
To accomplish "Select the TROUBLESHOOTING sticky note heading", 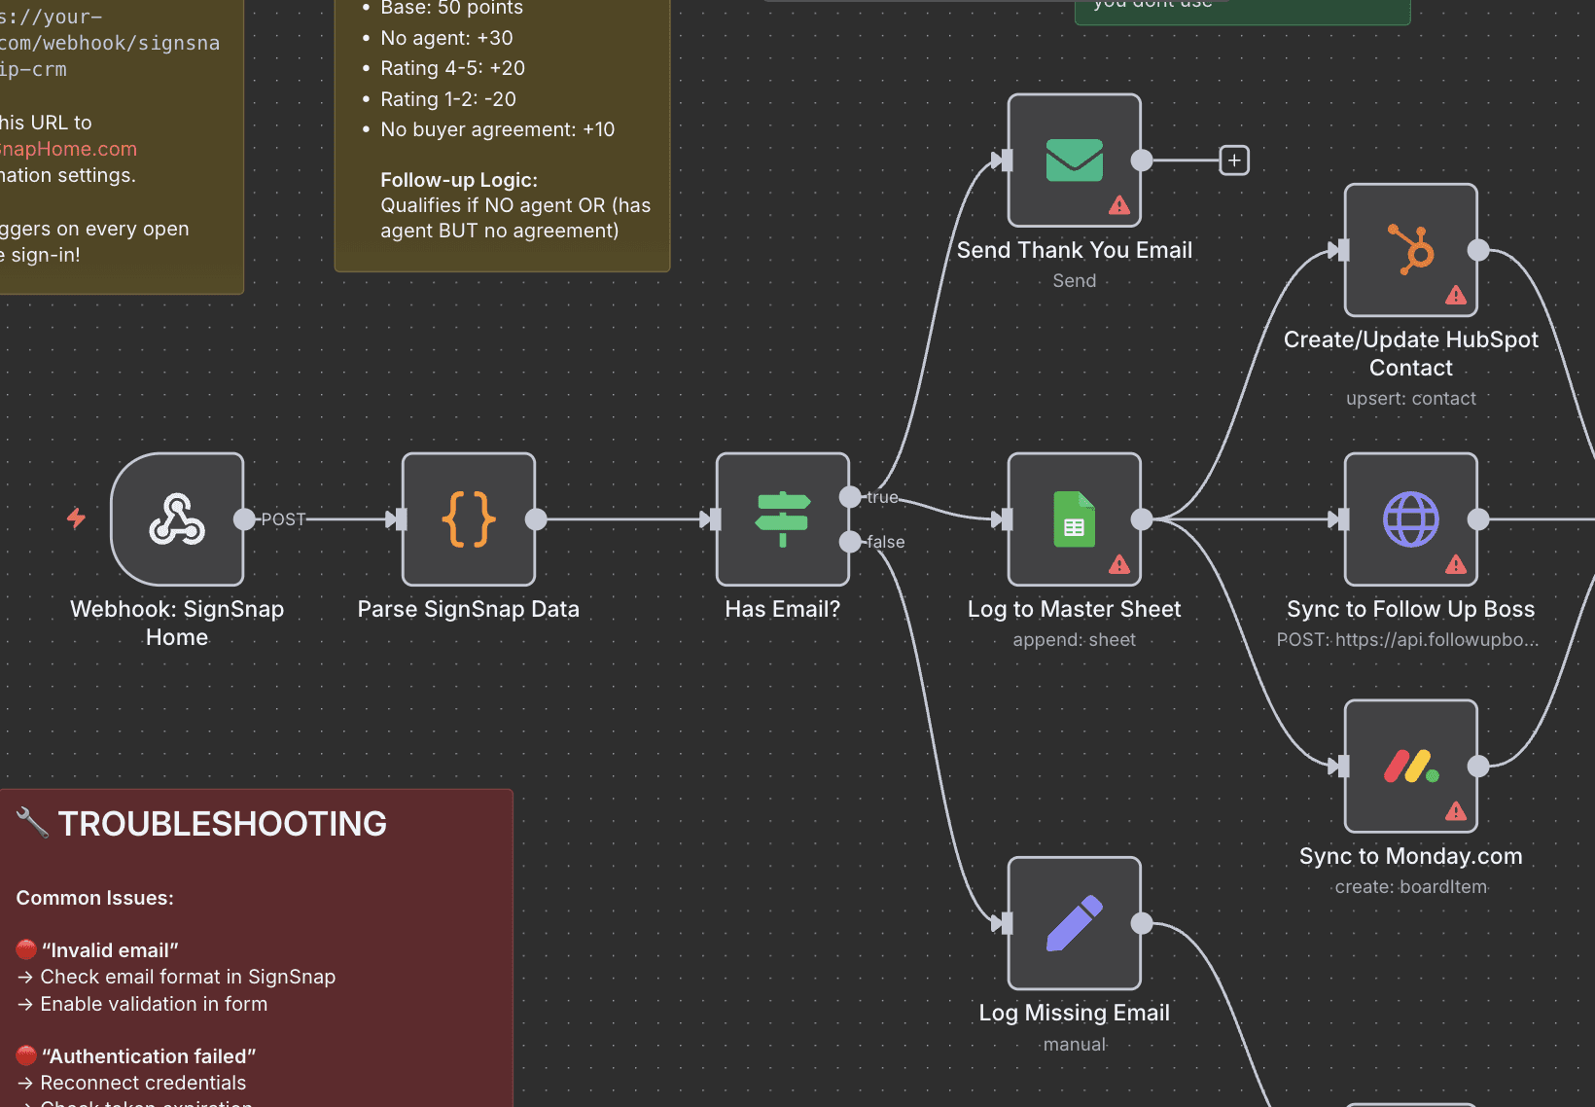I will [222, 824].
